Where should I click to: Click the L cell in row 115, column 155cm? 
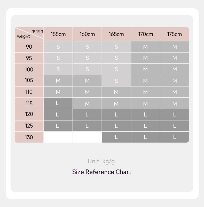click(x=58, y=103)
